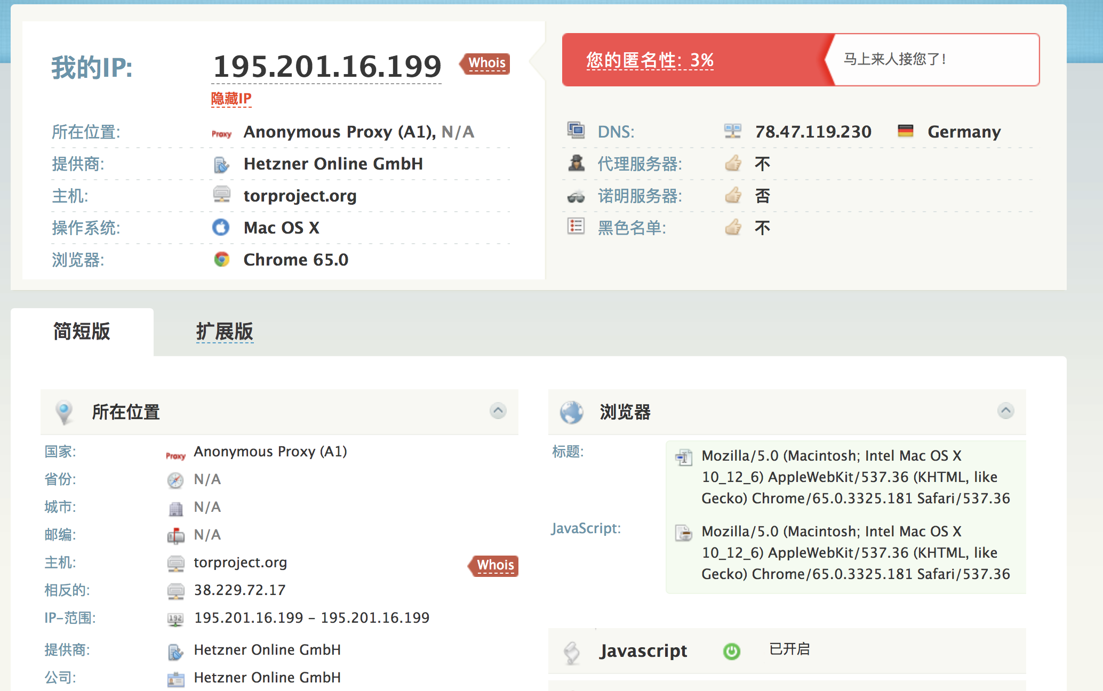The image size is (1103, 691).
Task: Click the German flag icon
Action: (x=906, y=131)
